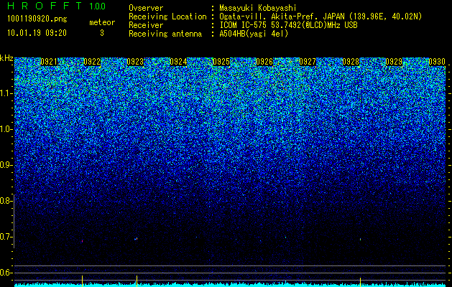Click the red meteor echo near 0922

click(82, 241)
